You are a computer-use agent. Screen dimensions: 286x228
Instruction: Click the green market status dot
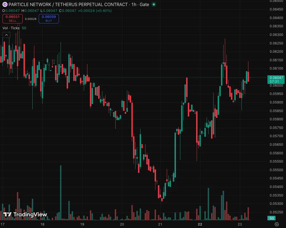coord(154,4)
